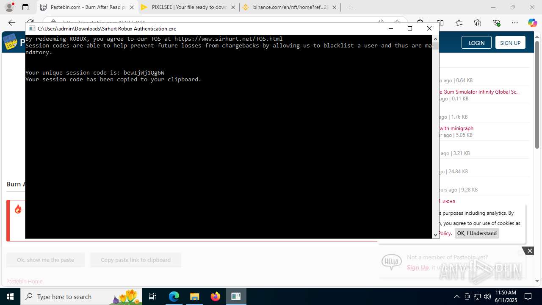Close the PIXELSEE tab

click(x=233, y=7)
